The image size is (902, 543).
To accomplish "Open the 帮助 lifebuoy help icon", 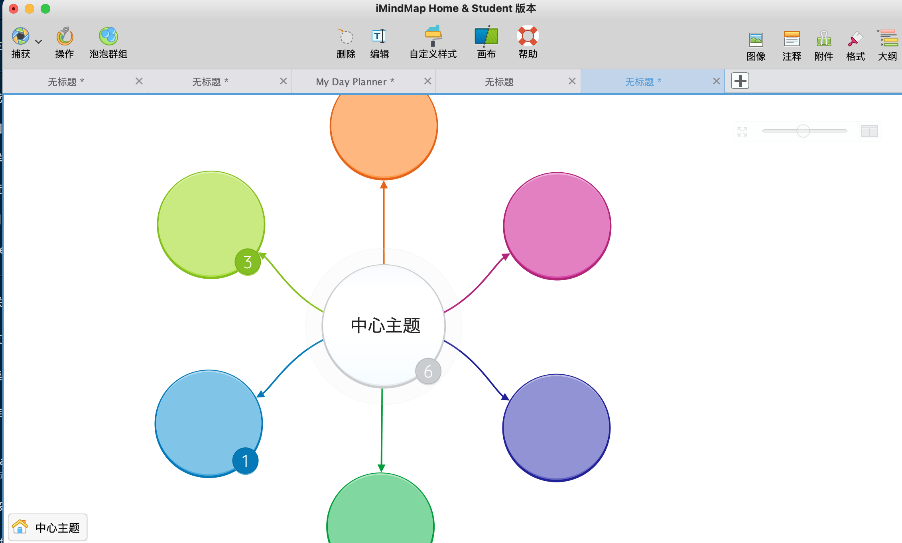I will (528, 36).
